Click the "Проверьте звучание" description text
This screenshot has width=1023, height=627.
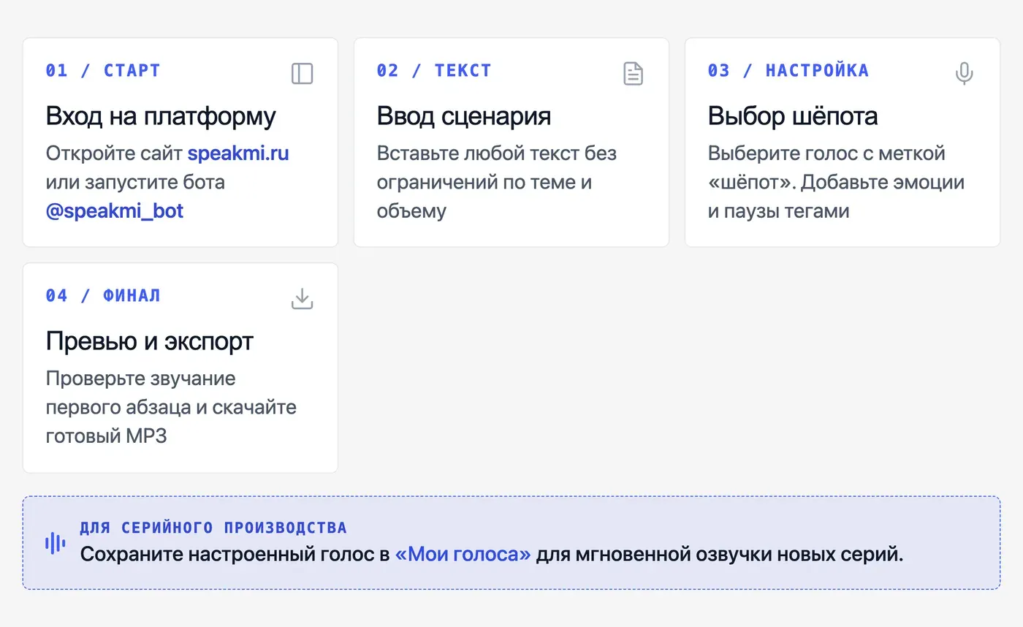click(172, 408)
